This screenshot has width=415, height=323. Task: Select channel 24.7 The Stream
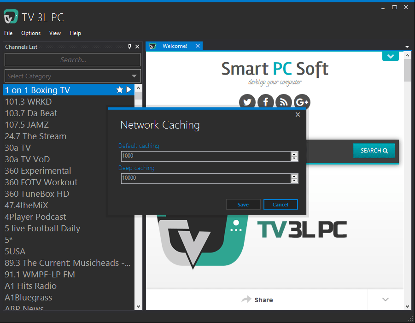pyautogui.click(x=69, y=136)
